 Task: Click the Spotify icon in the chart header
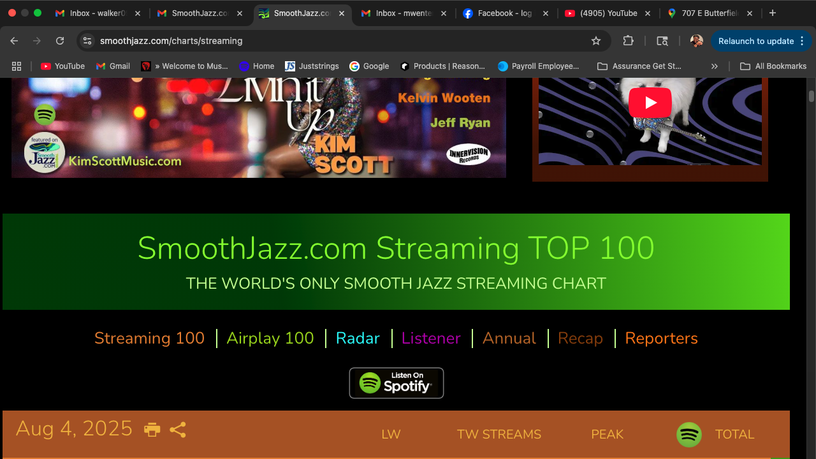pos(688,435)
